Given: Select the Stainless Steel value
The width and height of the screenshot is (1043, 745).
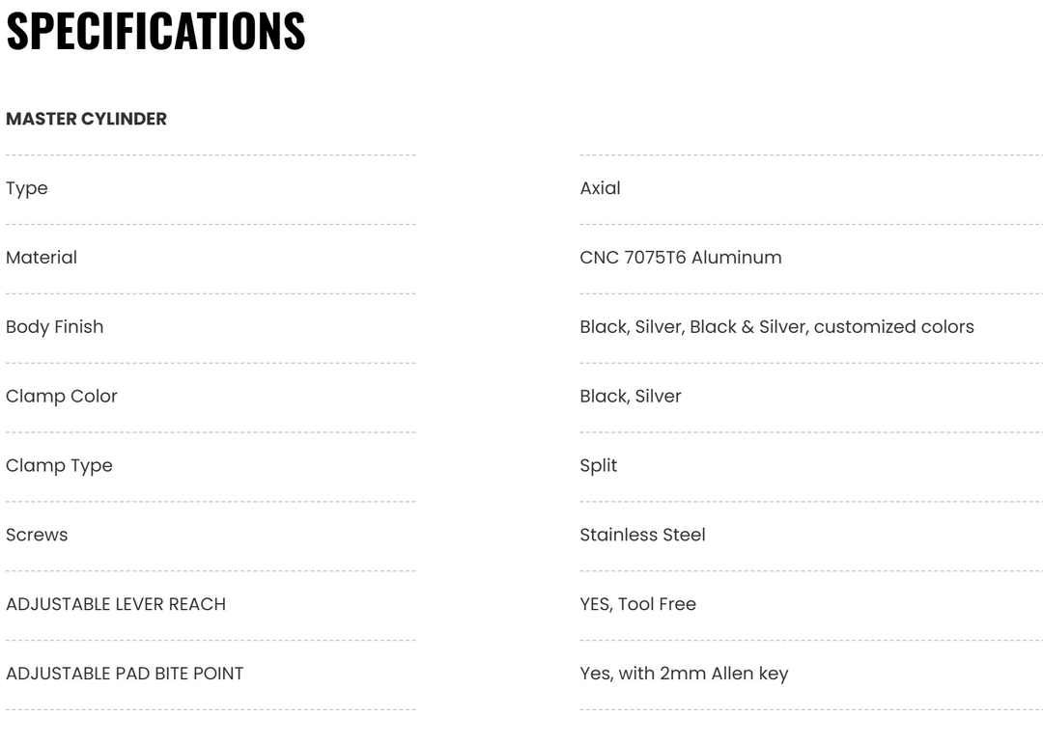Looking at the screenshot, I should [x=642, y=536].
